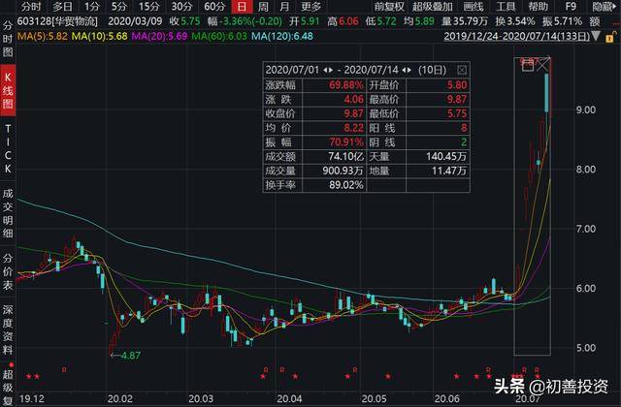Select the 多日 multi-day period tab
This screenshot has height=407, width=621.
click(62, 7)
